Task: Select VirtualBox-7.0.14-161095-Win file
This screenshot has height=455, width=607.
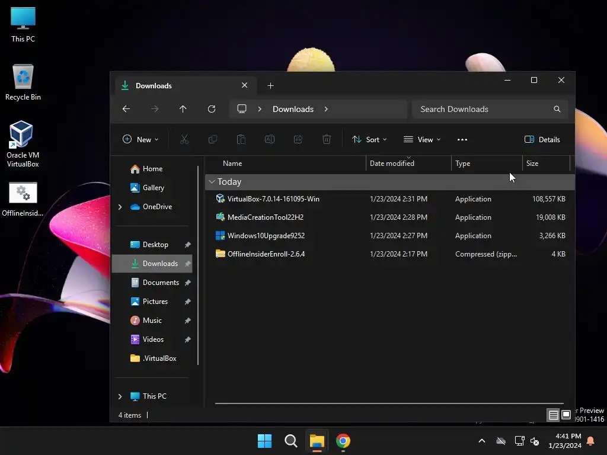Action: pyautogui.click(x=390, y=199)
